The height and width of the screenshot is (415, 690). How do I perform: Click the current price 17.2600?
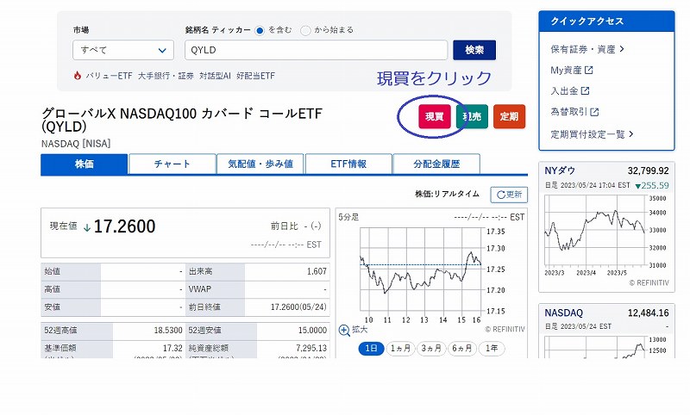(124, 226)
